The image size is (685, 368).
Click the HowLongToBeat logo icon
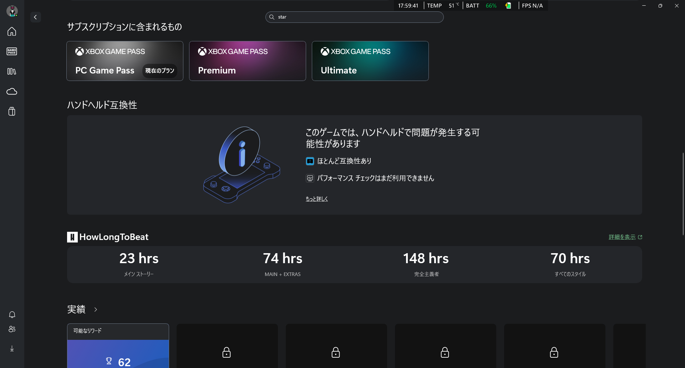[72, 237]
